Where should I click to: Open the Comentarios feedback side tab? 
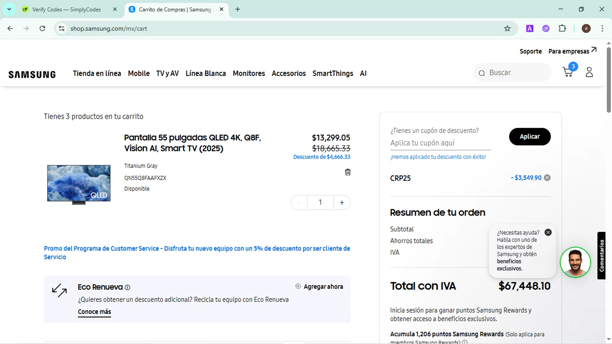pyautogui.click(x=601, y=256)
